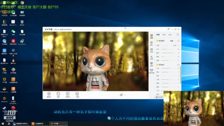Screen dimensions: 224x126
Task: Click the small cat preview at bottom right
Action: [x=194, y=109]
